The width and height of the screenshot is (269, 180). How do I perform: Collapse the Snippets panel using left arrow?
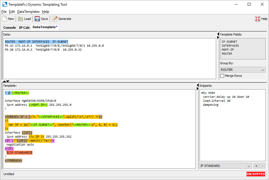(198, 85)
